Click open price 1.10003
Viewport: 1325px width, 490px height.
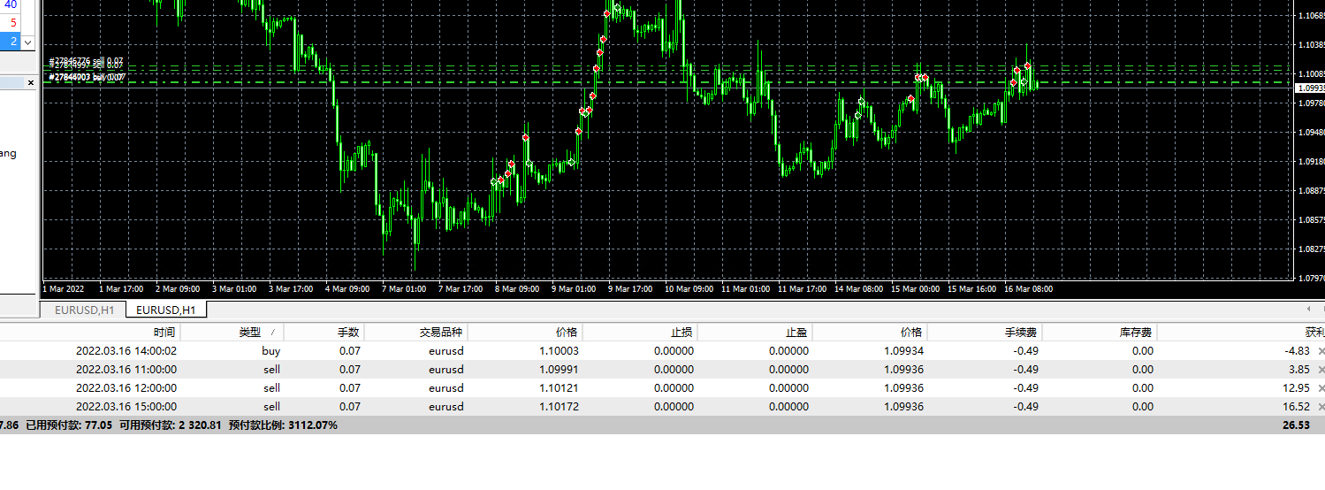(x=558, y=351)
